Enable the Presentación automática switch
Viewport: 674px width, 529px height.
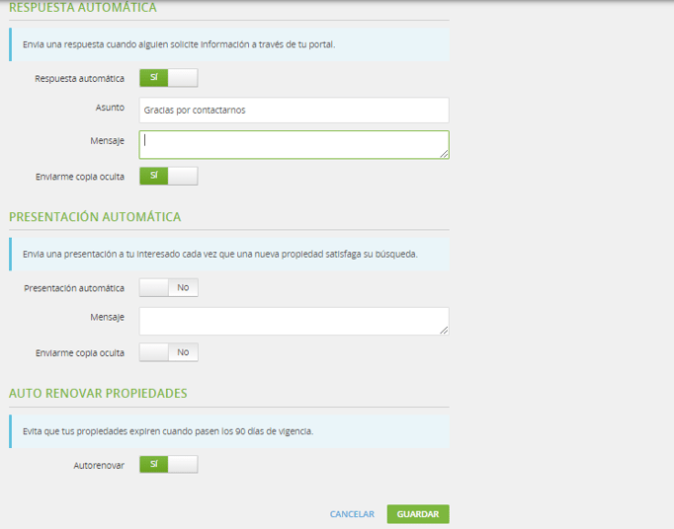click(168, 287)
